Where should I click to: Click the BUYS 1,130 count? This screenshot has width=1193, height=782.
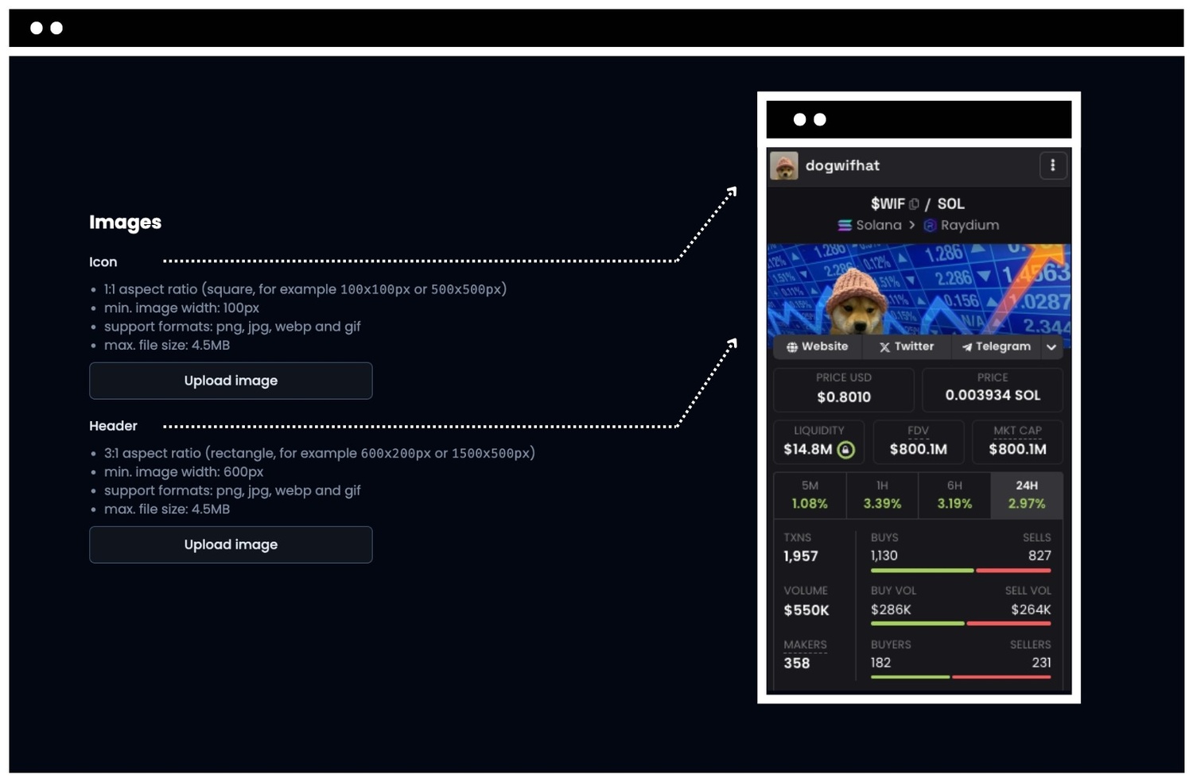coord(884,556)
